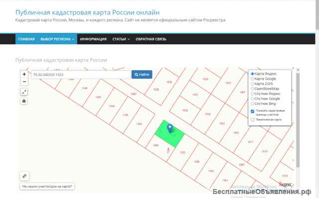Open the ГЛАВНАЯ menu item
Screen dimensions: 319x198
point(26,39)
